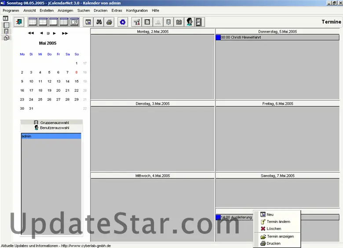Open the Drucken menu

[x=101, y=11]
